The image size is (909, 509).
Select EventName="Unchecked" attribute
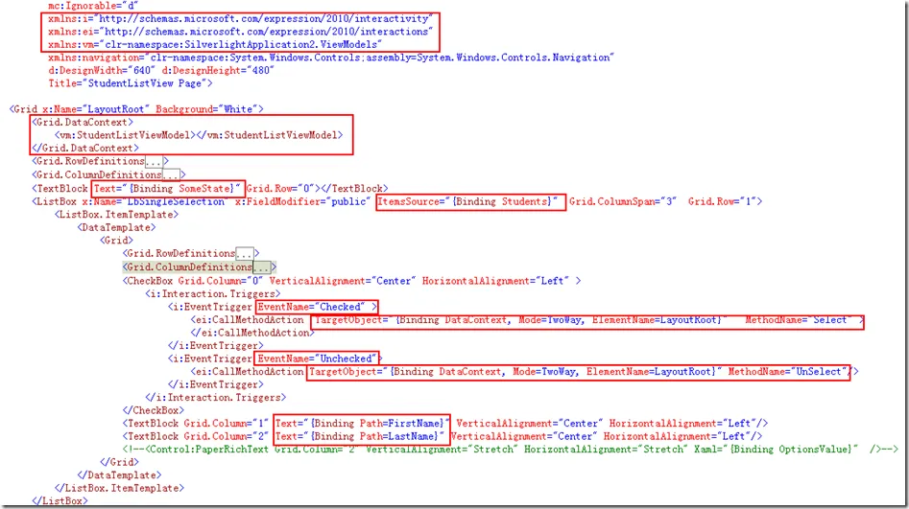tap(317, 359)
